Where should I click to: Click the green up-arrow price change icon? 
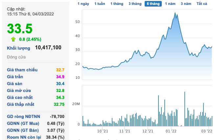click(x=13, y=39)
